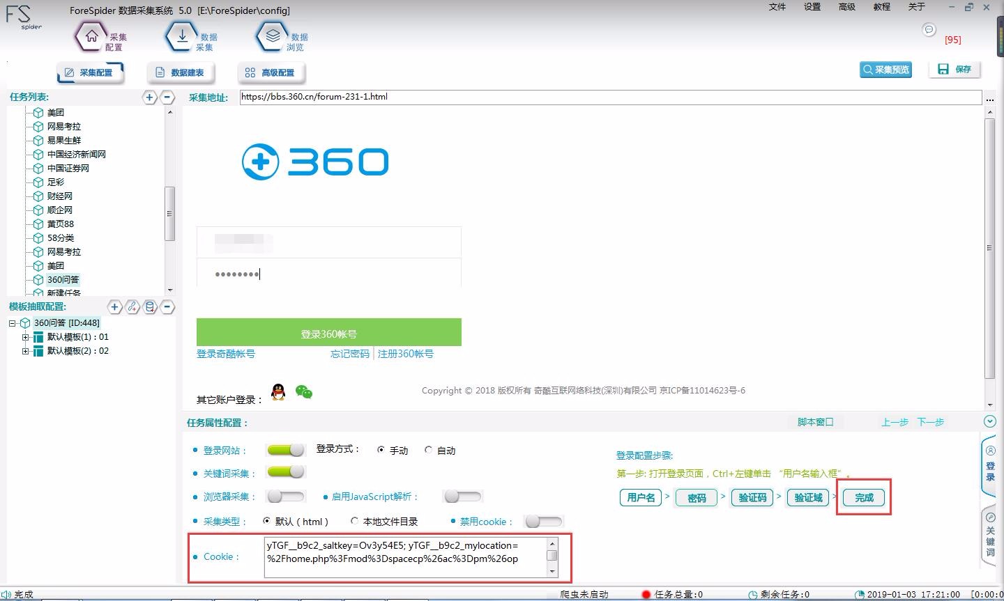Screen dimensions: 1004x601
Task: Switch to the 采集配置 tab button
Action: pos(89,72)
